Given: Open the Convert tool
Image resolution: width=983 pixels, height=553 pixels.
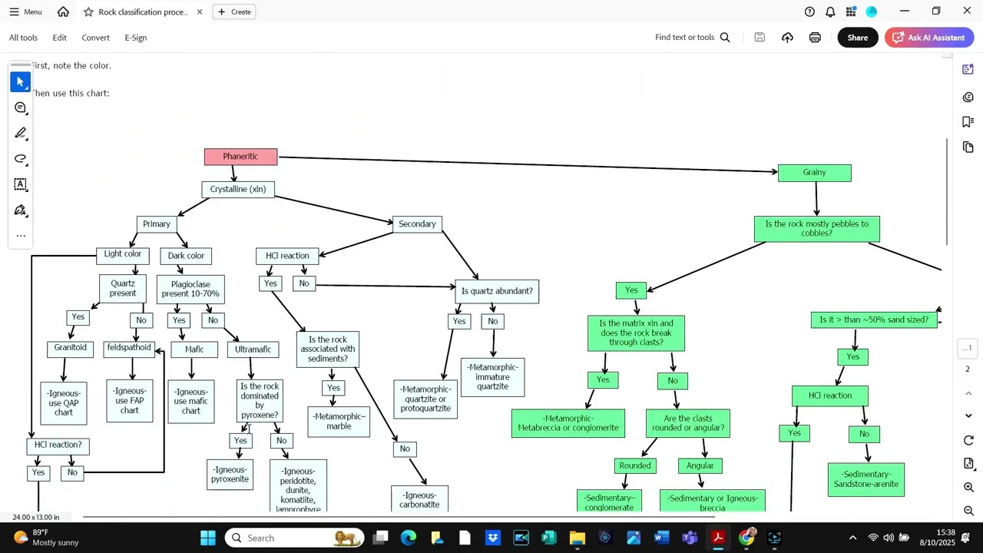Looking at the screenshot, I should [x=95, y=38].
